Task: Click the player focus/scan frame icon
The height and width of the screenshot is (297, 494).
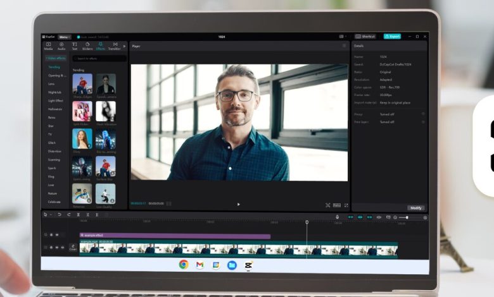Action: pos(327,205)
